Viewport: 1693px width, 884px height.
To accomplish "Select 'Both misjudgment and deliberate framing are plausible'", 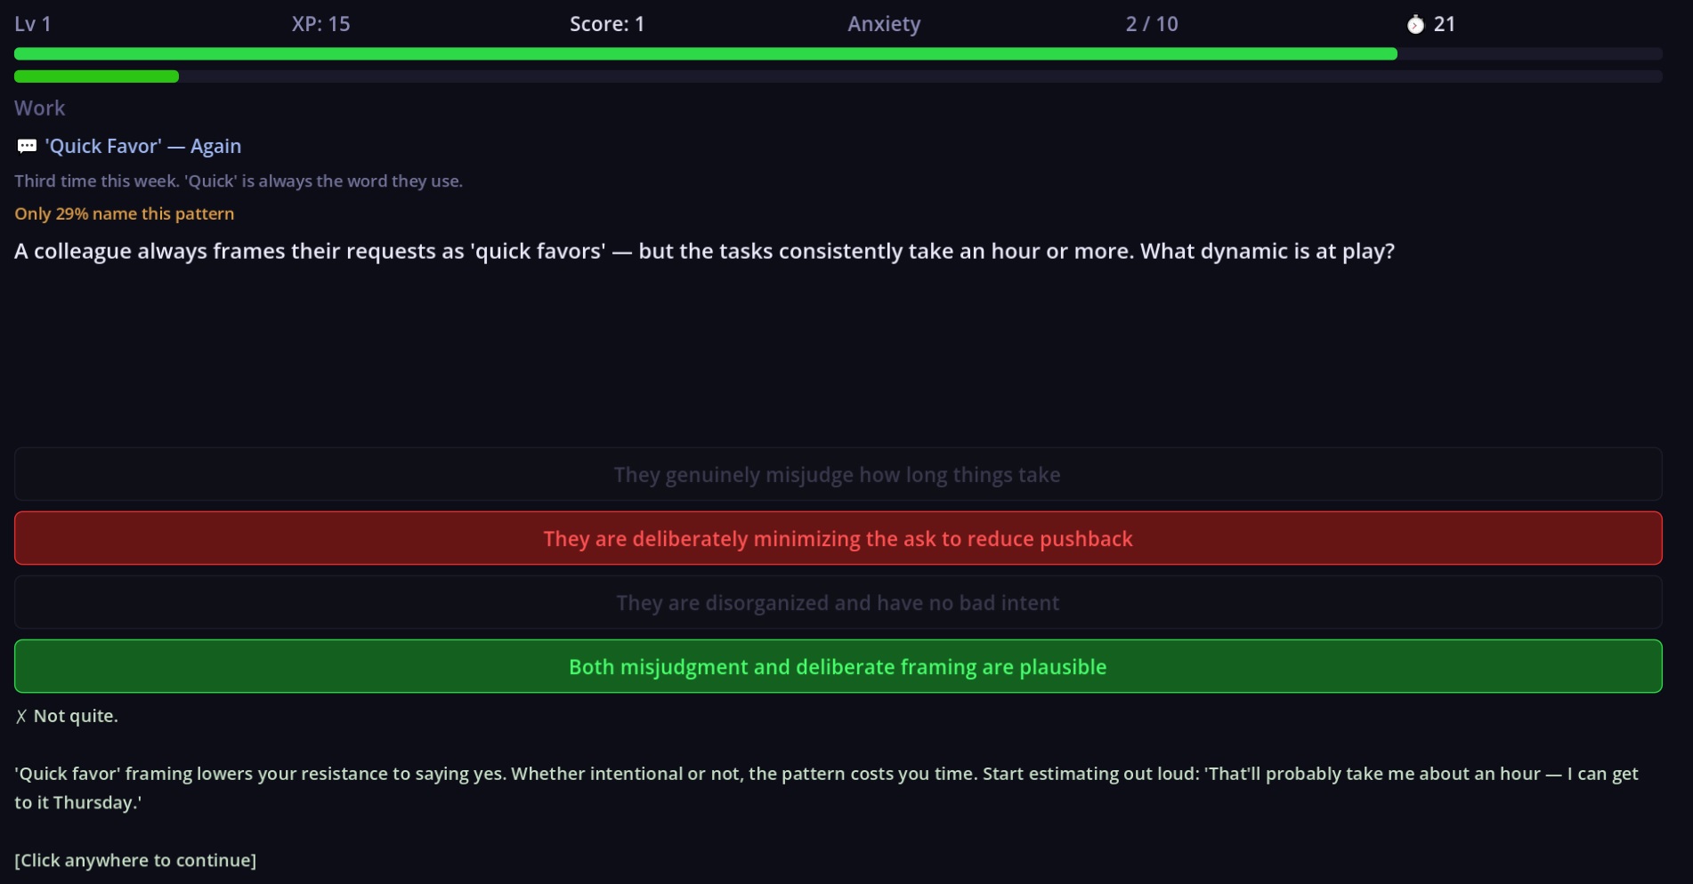I will (837, 667).
